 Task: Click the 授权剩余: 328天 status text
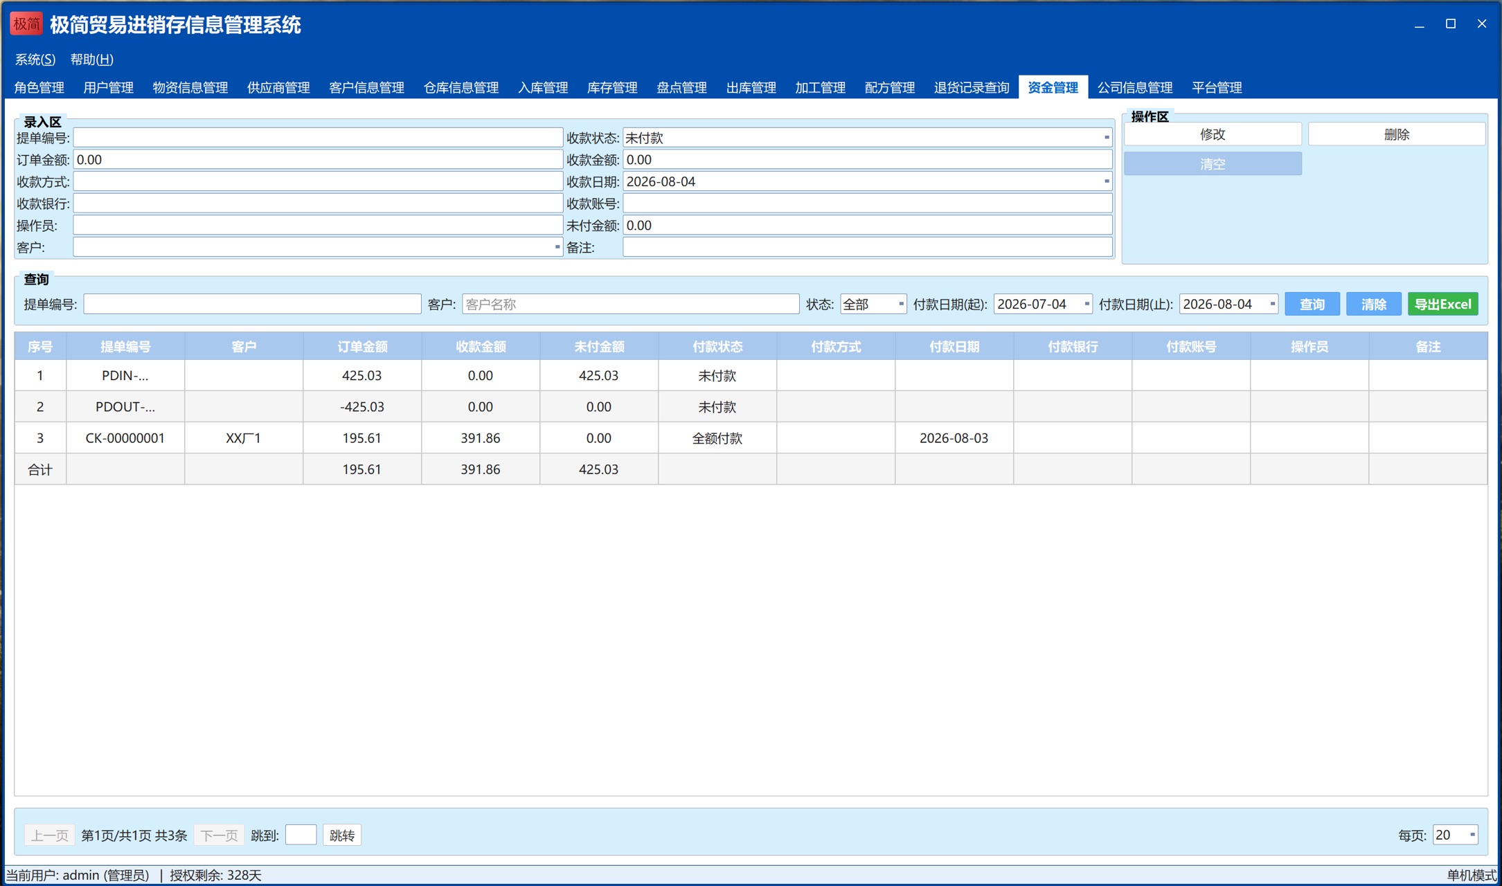tap(215, 876)
